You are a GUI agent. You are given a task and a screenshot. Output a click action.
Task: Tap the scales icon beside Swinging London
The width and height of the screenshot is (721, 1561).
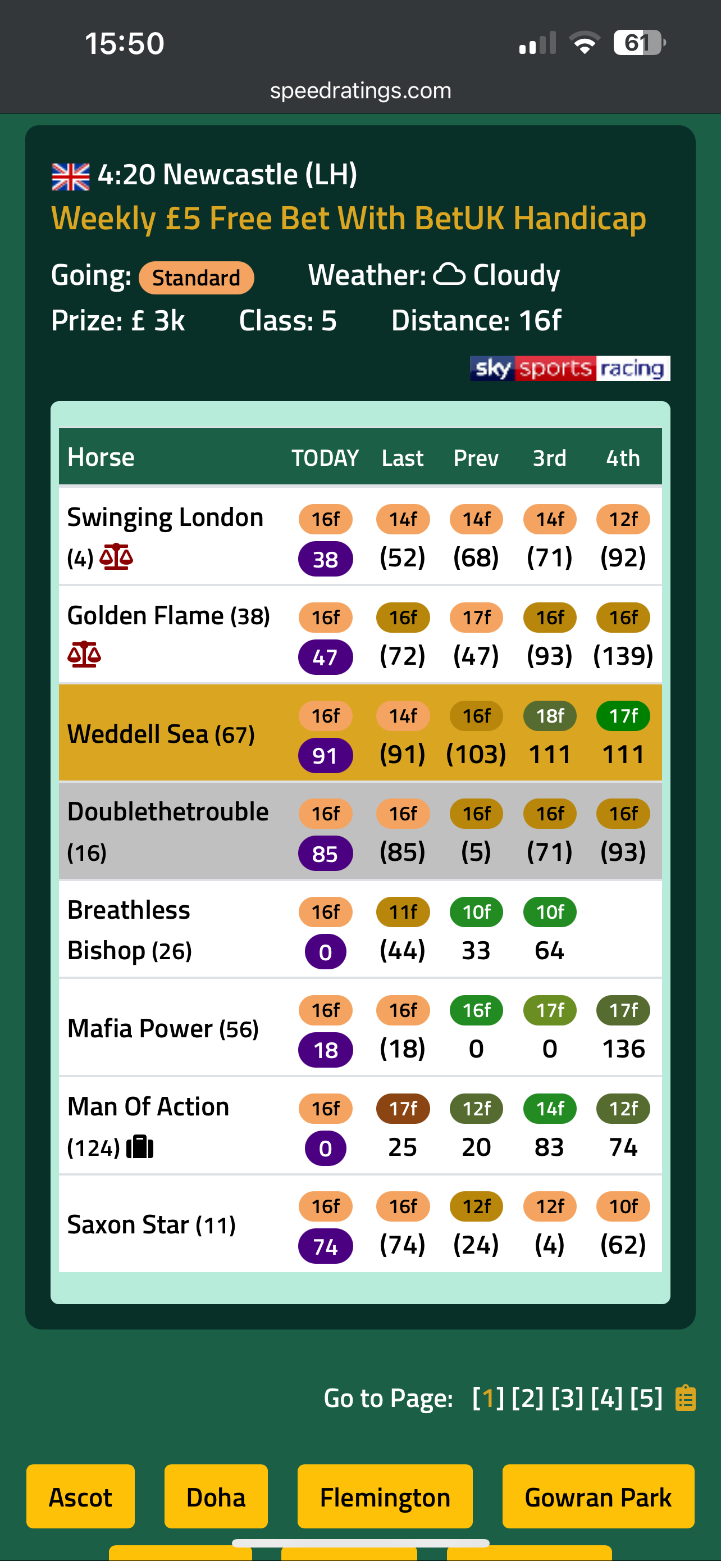pos(116,556)
